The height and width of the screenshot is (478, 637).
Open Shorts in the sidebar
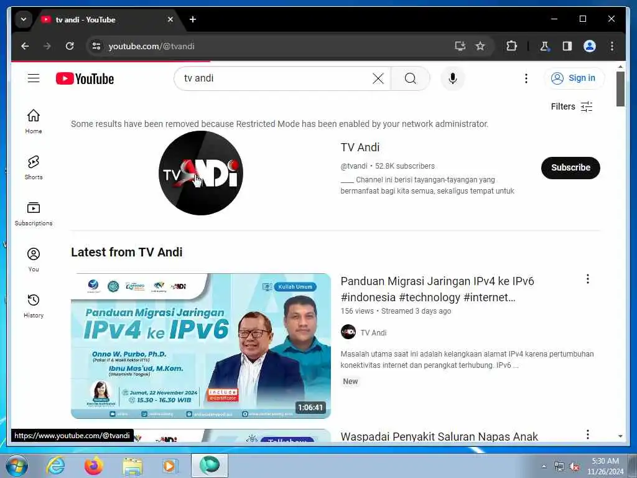[x=34, y=167]
